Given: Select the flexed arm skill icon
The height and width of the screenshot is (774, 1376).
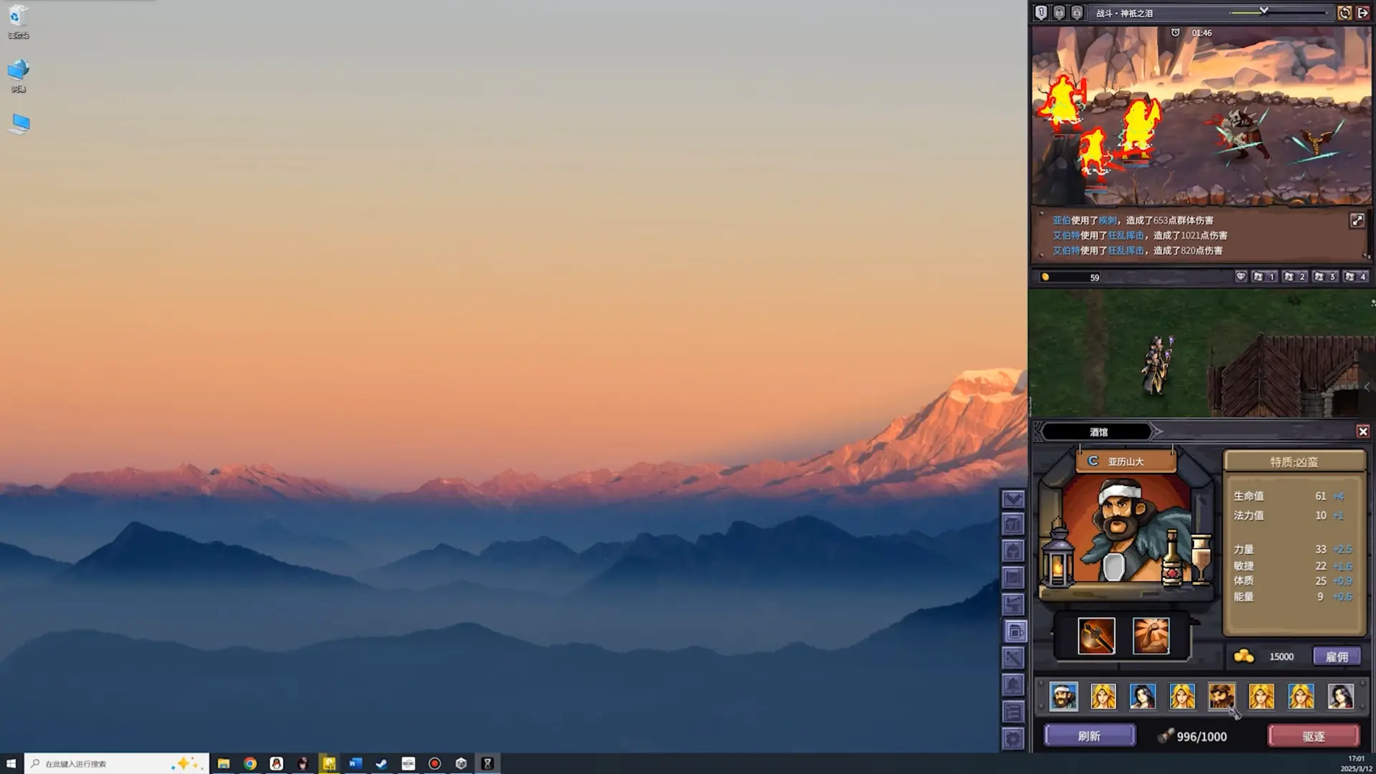Looking at the screenshot, I should 1151,636.
